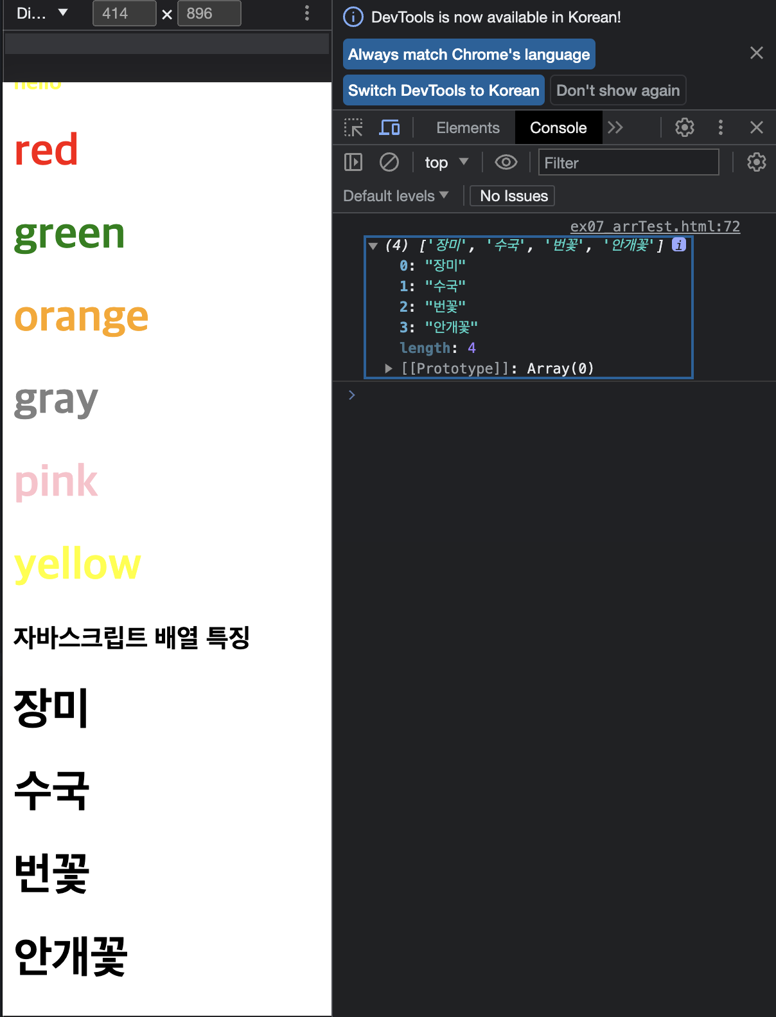The image size is (776, 1017).
Task: Open DevTools customize three-dot menu
Action: tap(721, 127)
